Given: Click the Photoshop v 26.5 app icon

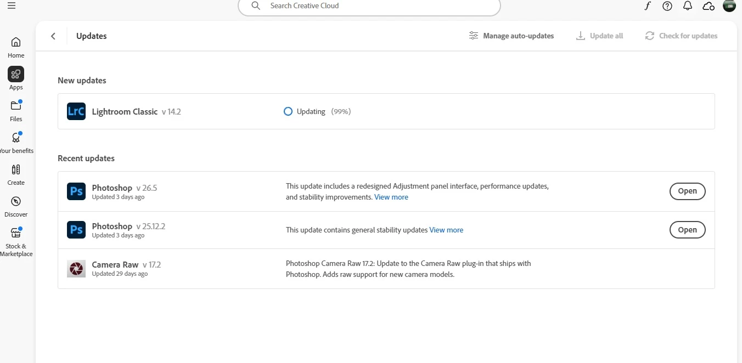Looking at the screenshot, I should (x=76, y=191).
